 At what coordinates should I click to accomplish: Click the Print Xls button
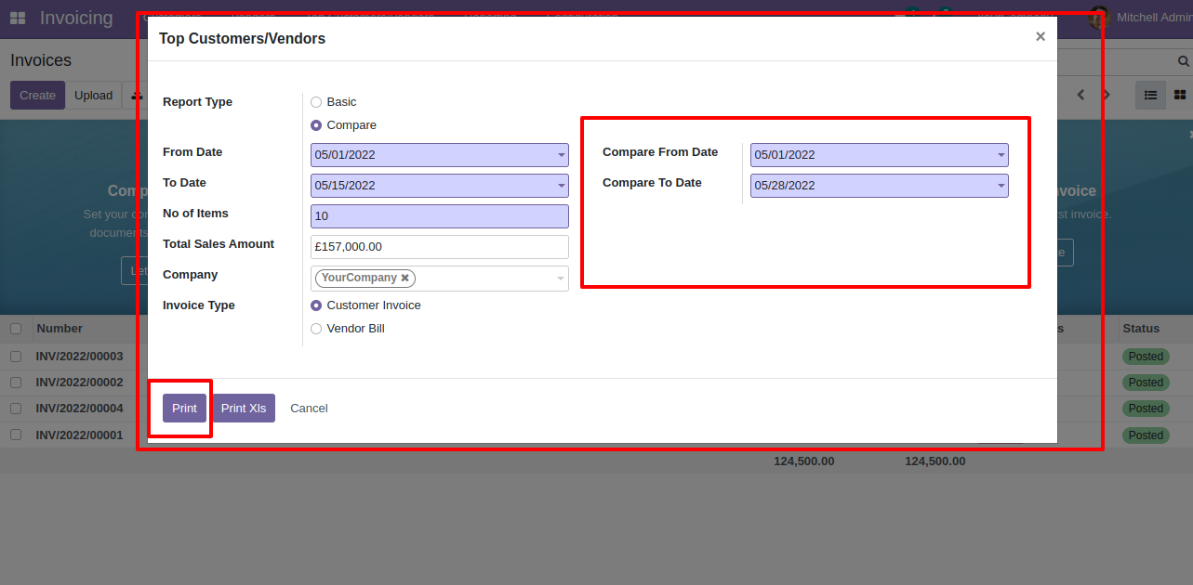coord(244,409)
